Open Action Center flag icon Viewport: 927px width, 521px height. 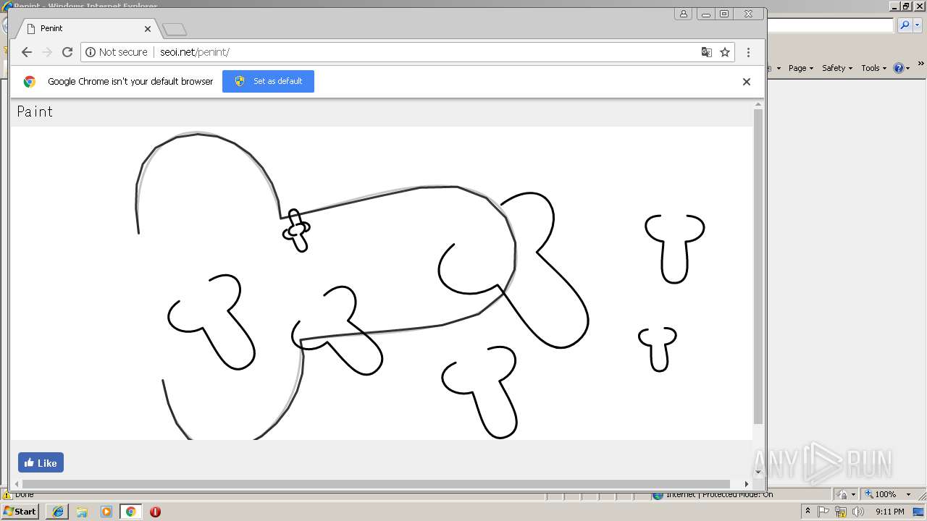click(824, 512)
